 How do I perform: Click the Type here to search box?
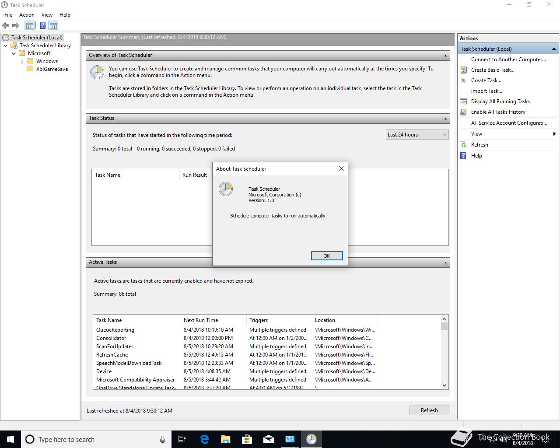pos(96,439)
